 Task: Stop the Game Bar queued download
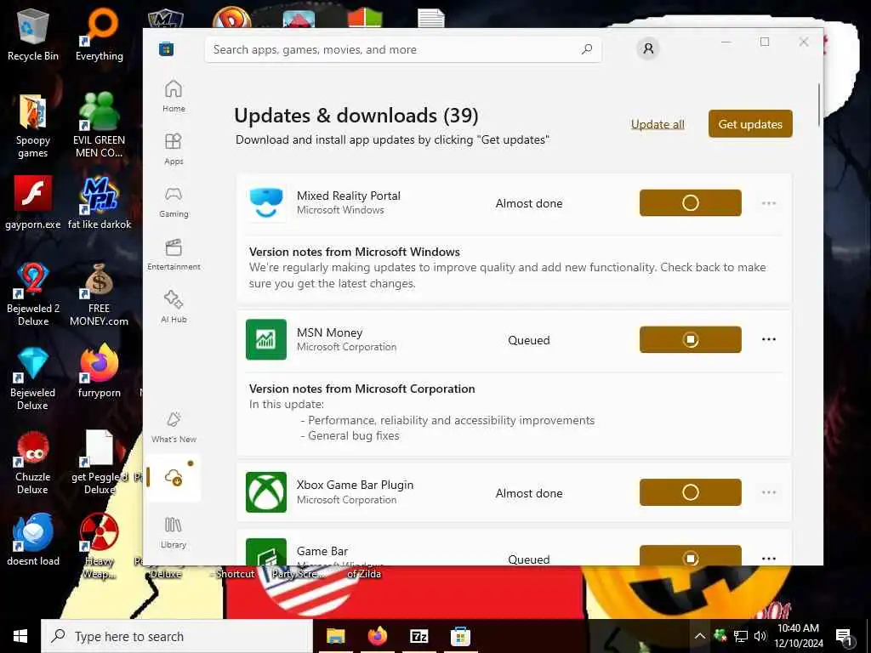tap(690, 556)
